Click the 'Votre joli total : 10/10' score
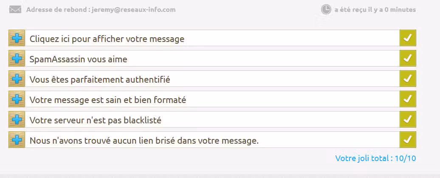Image resolution: width=440 pixels, height=178 pixels. tap(375, 159)
